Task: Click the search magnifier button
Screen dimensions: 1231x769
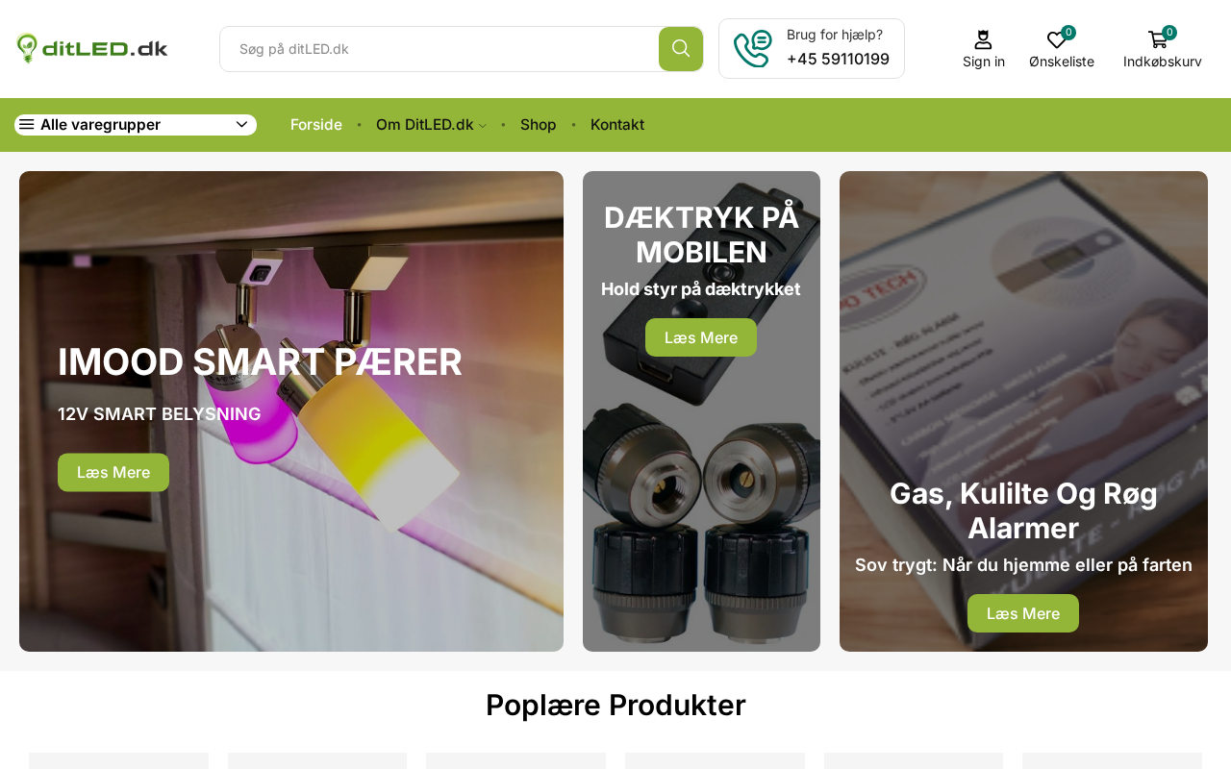Action: pos(681,49)
